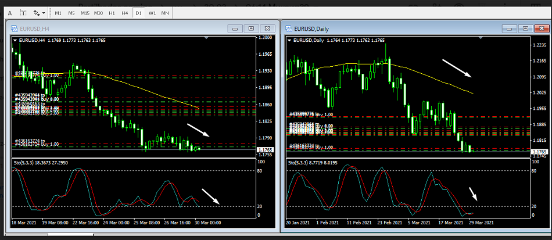Switch chart to M1 timeframe
Screen dimensions: 552x240
pos(58,12)
